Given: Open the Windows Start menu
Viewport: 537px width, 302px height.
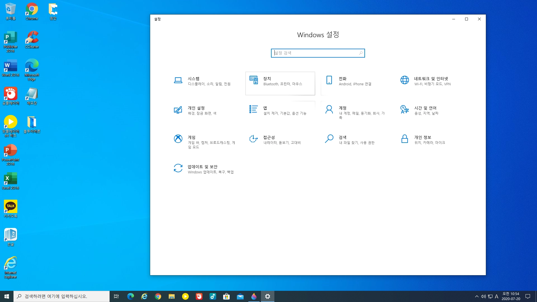Looking at the screenshot, I should click(7, 296).
